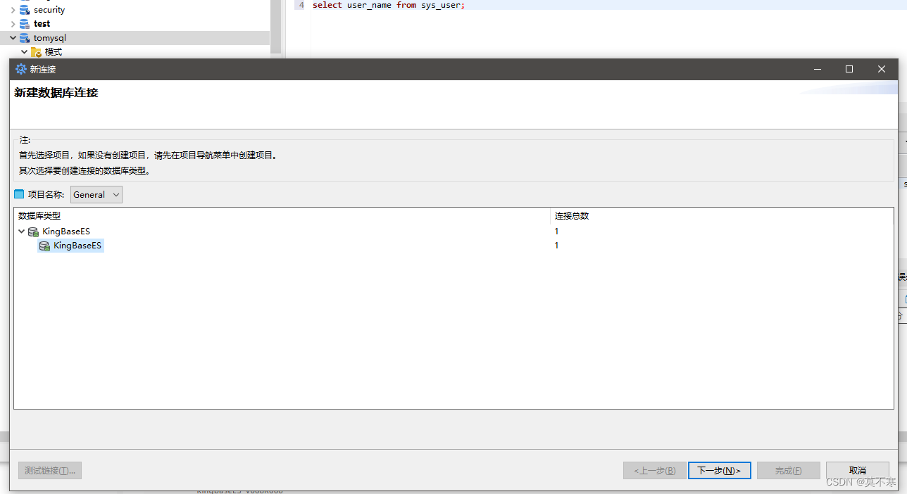Click the gear icon in New Connection title bar
The height and width of the screenshot is (494, 907).
coord(21,69)
